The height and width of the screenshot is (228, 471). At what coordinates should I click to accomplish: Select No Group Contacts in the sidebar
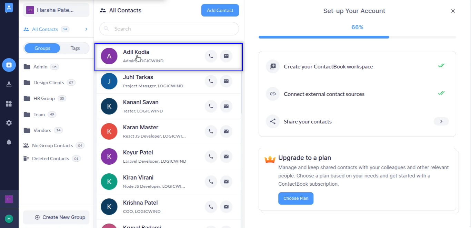[52, 145]
